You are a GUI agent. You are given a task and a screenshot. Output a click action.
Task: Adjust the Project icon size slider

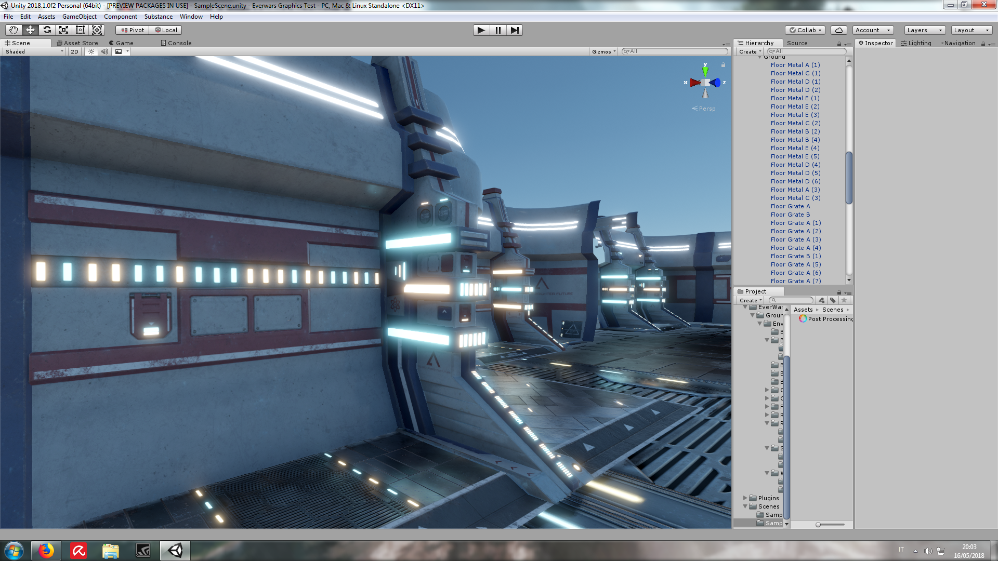818,525
